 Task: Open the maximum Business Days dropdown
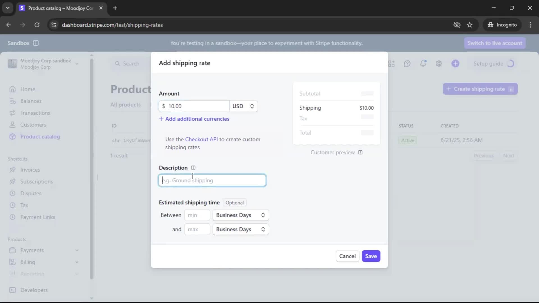241,229
